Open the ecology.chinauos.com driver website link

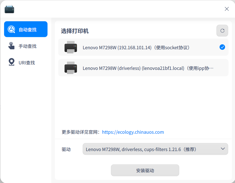tap(133, 132)
